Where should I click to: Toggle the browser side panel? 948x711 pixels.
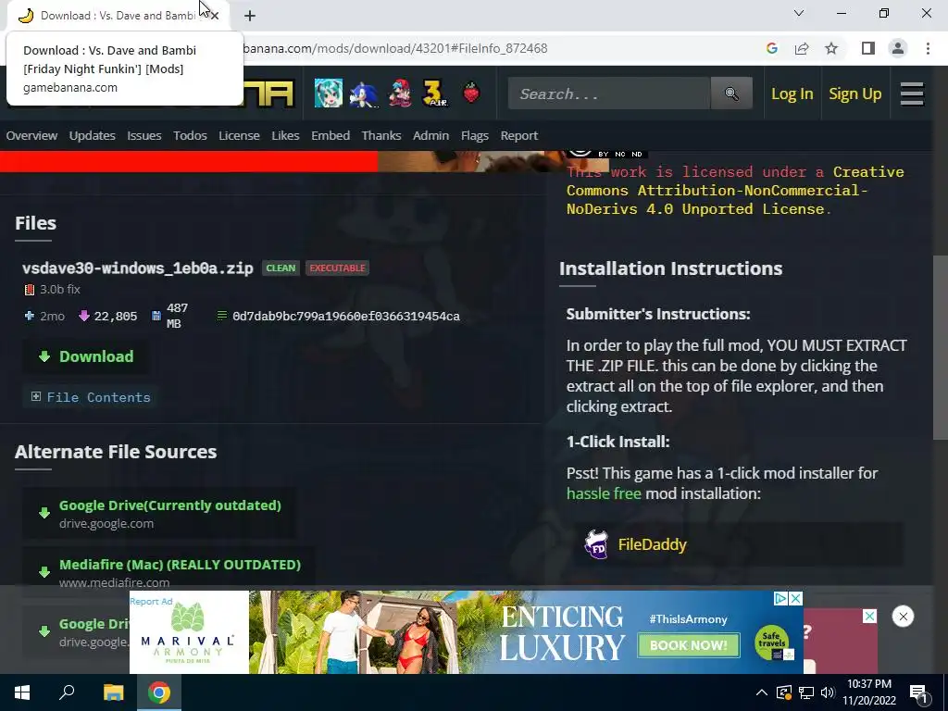(x=868, y=48)
